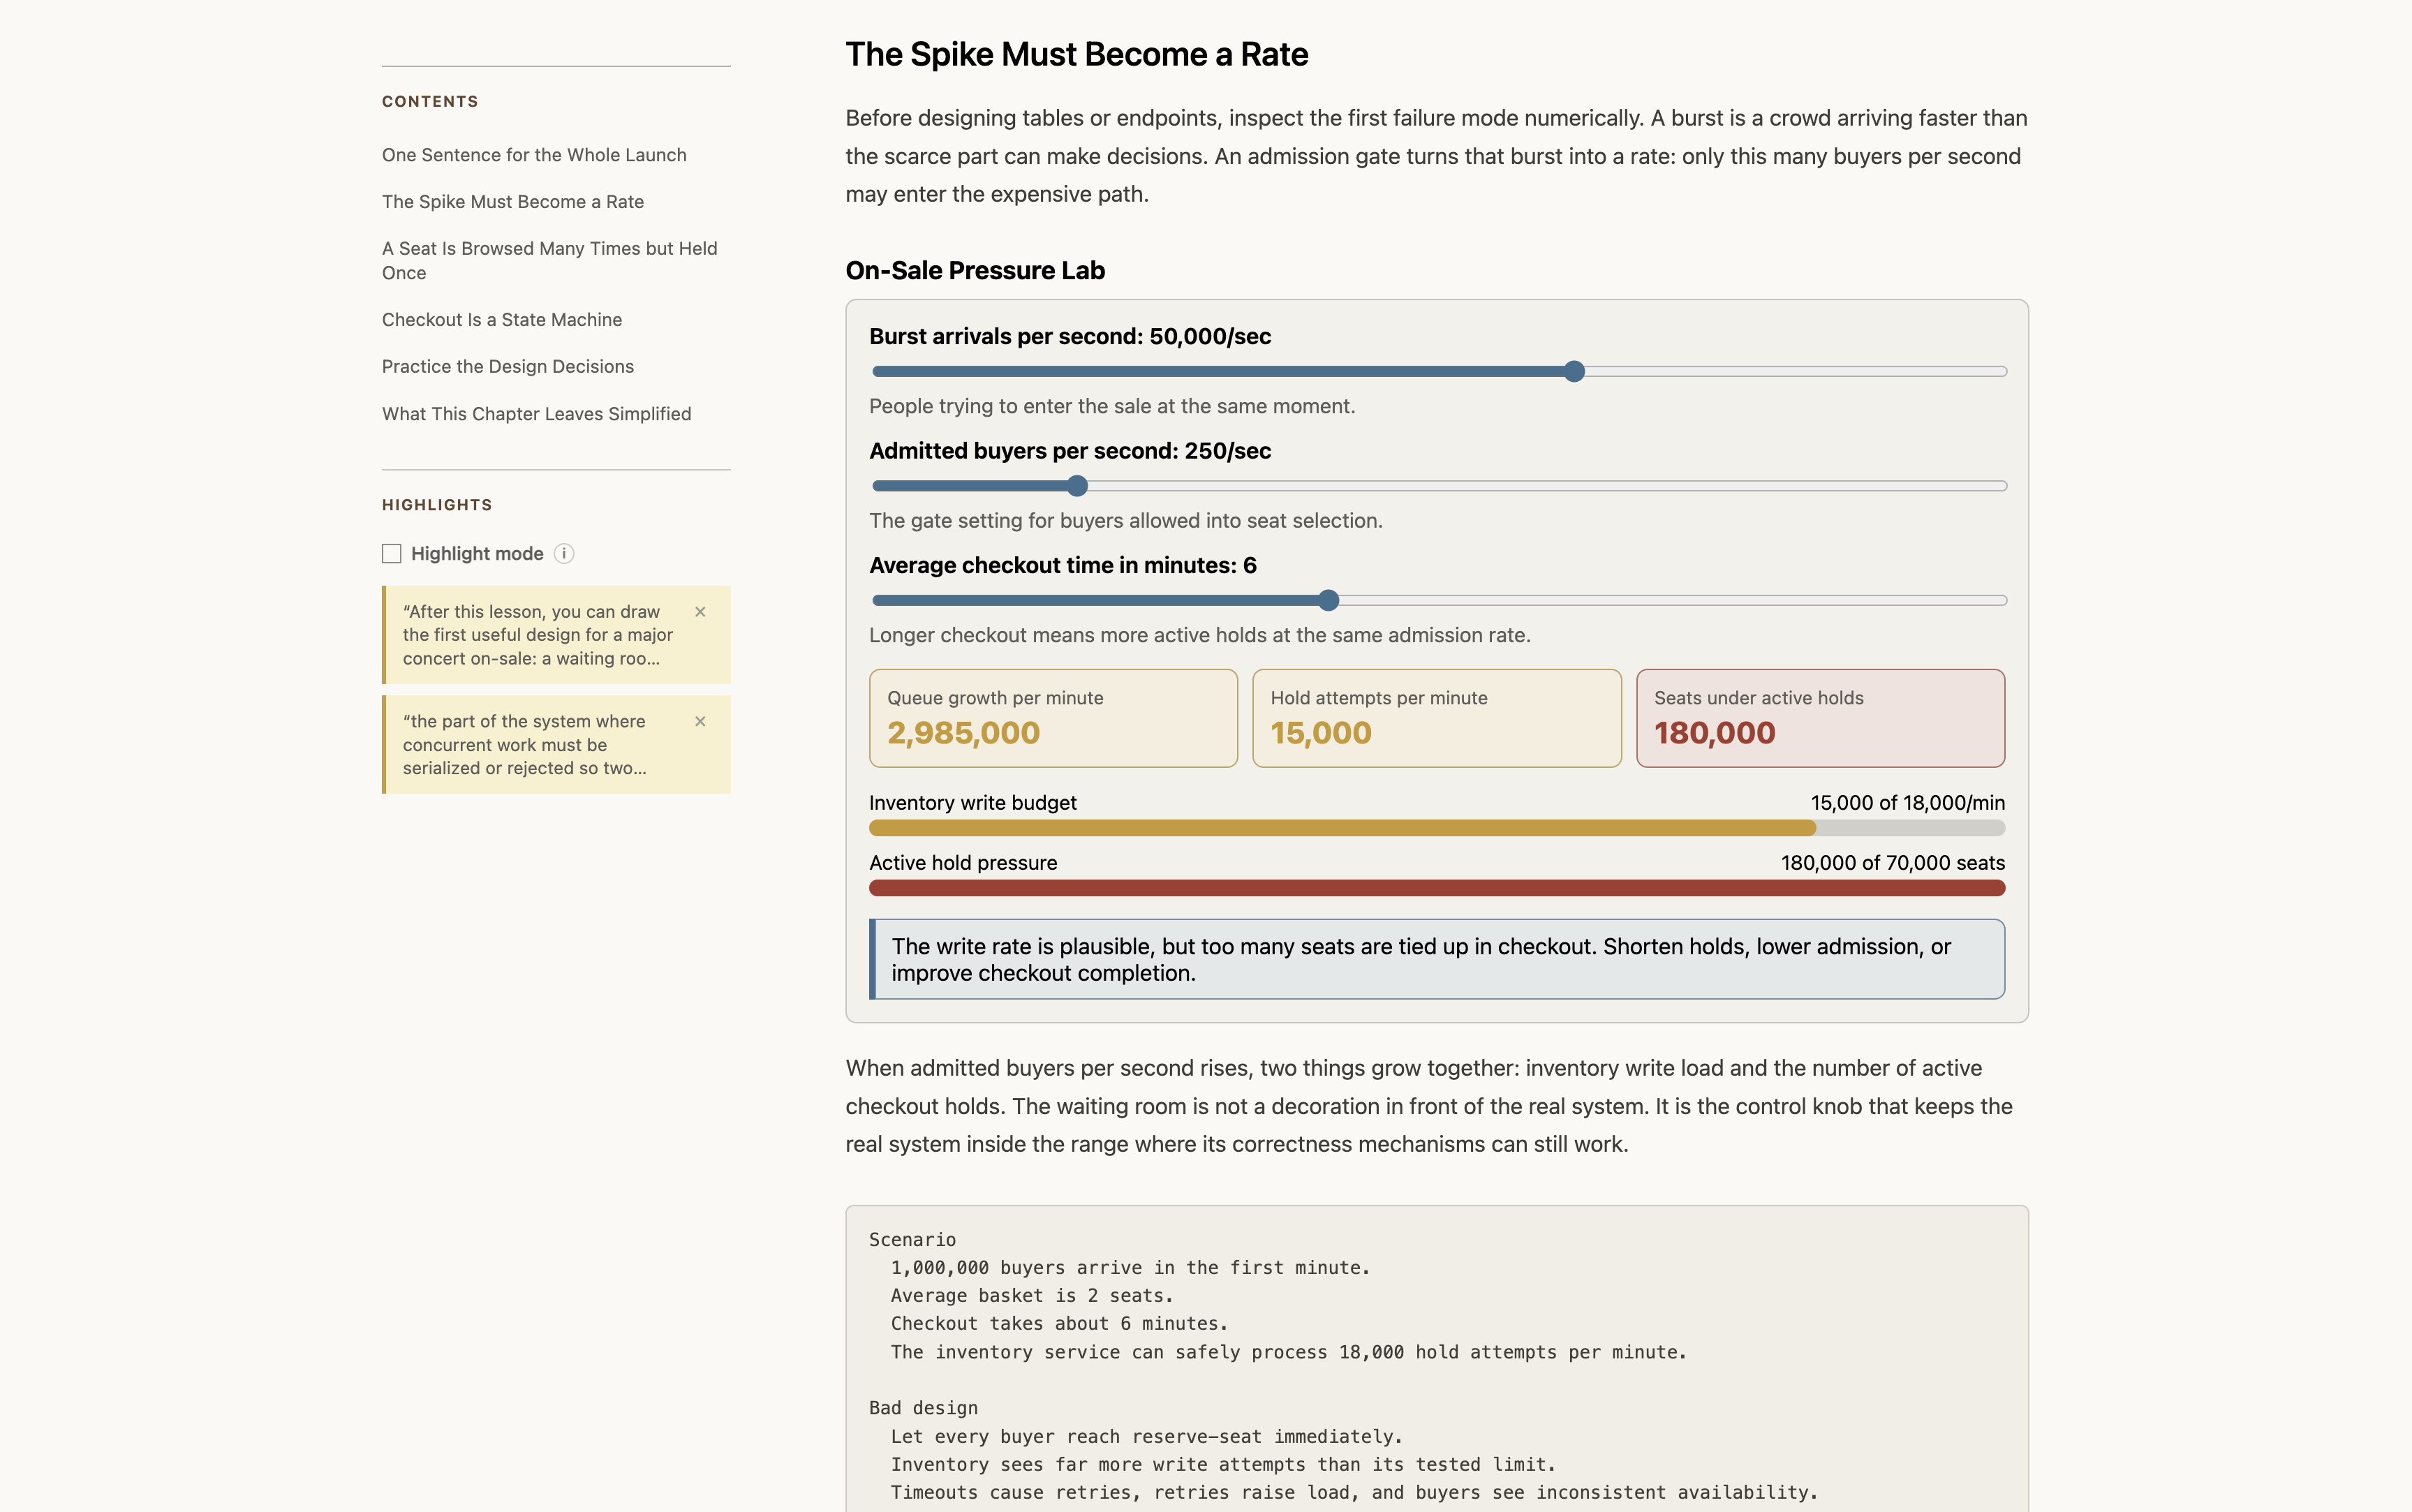Viewport: 2412px width, 1512px height.
Task: Select the Seats under active holds card
Action: pos(1820,718)
